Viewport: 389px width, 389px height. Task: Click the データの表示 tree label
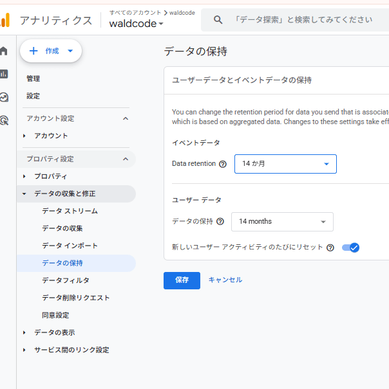tap(55, 332)
